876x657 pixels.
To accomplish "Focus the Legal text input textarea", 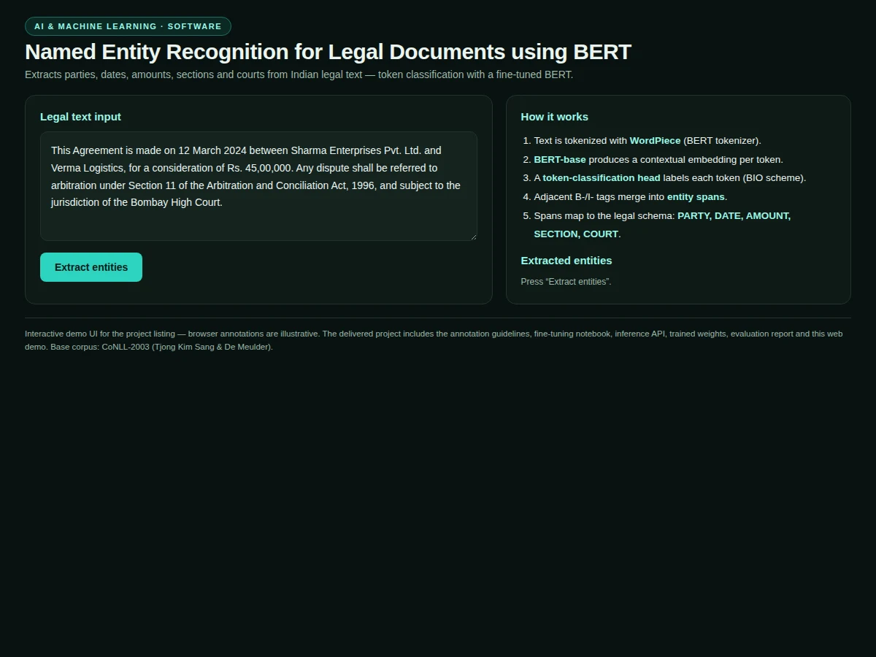I will click(258, 186).
